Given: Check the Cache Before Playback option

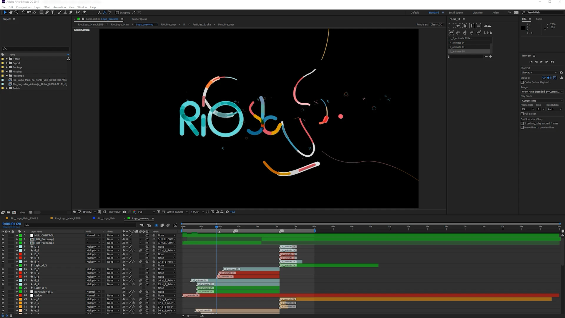Looking at the screenshot, I should point(522,82).
